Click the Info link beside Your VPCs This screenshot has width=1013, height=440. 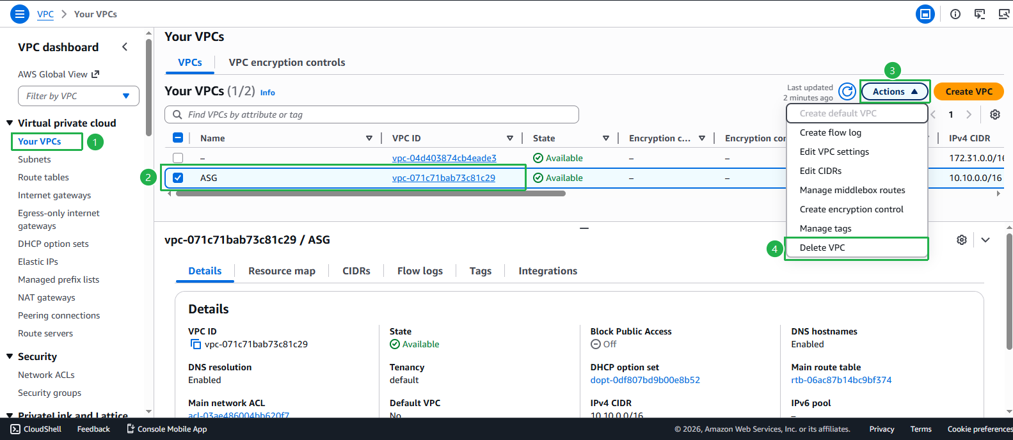coord(267,93)
